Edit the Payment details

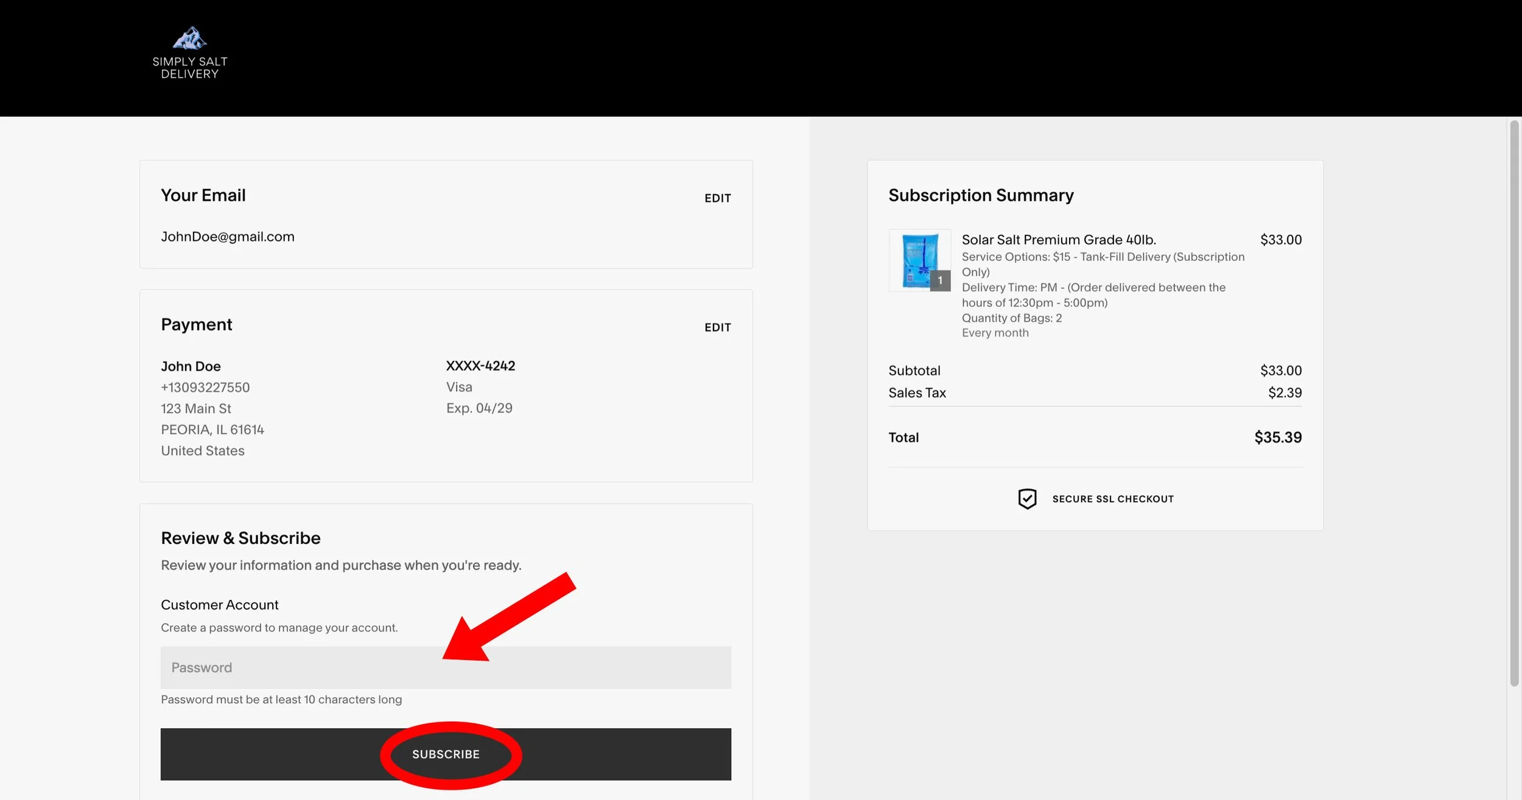717,327
